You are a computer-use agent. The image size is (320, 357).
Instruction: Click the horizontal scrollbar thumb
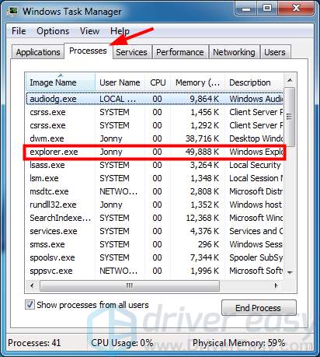[x=130, y=285]
